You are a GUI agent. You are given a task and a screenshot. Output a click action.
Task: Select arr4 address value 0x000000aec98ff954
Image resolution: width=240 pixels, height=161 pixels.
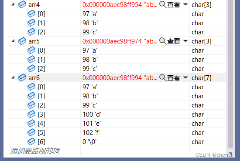coord(112,5)
